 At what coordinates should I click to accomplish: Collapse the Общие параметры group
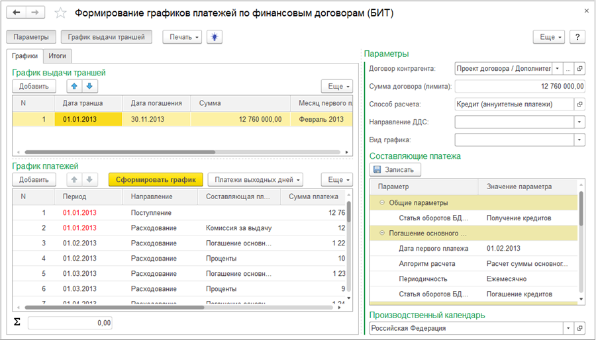(382, 202)
